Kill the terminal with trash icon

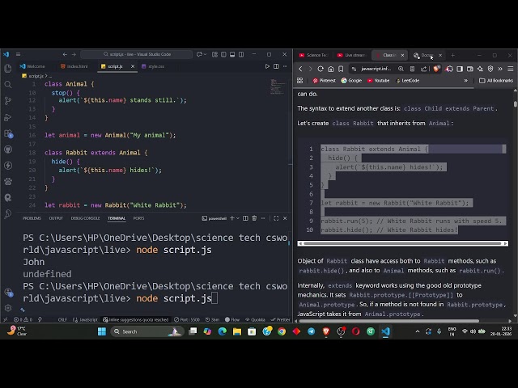pyautogui.click(x=254, y=218)
